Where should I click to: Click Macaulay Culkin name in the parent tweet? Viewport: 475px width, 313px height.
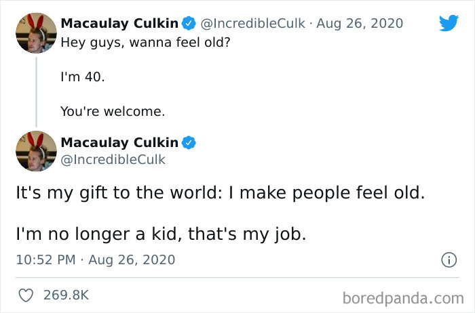point(119,24)
